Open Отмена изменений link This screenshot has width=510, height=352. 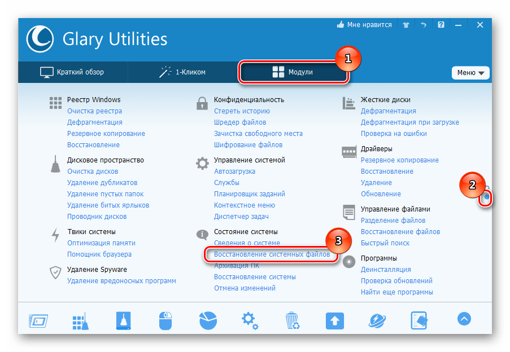pos(245,288)
